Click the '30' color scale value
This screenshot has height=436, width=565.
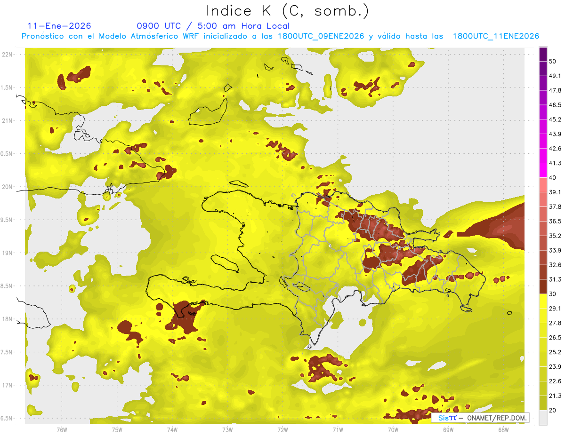554,294
